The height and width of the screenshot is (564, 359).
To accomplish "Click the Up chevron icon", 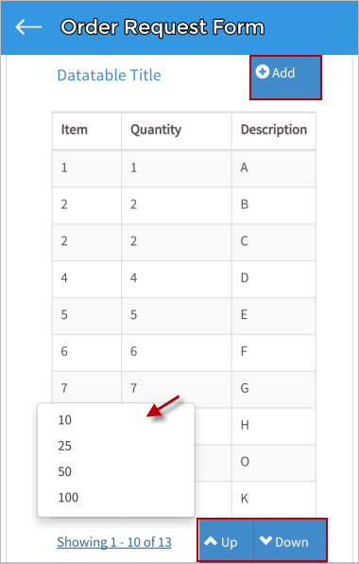I will 211,540.
